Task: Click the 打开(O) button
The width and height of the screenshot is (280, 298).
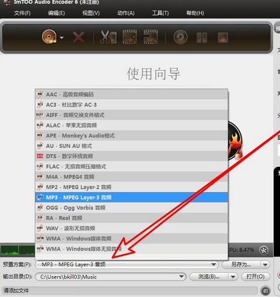Action: [x=256, y=277]
